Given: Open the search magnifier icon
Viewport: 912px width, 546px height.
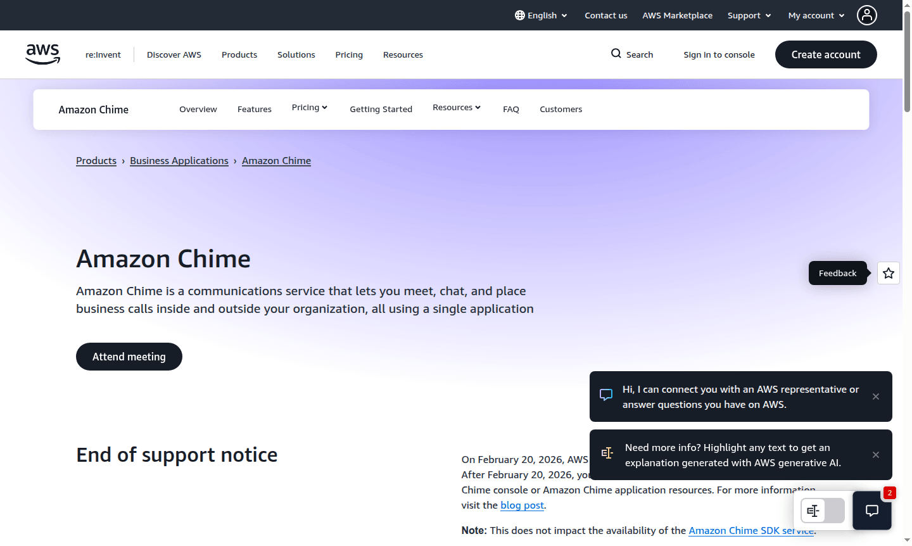Looking at the screenshot, I should (614, 54).
